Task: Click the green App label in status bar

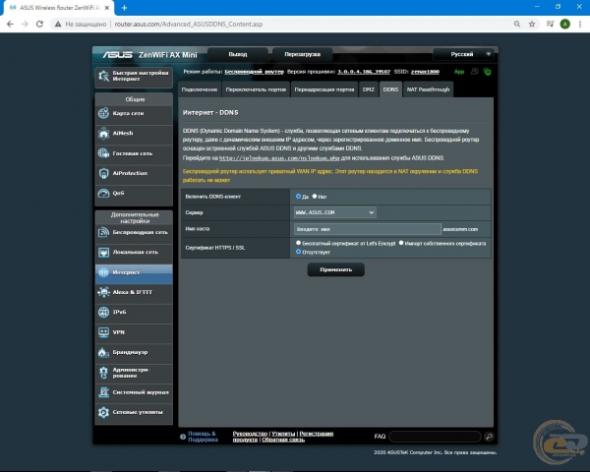Action: coord(459,72)
